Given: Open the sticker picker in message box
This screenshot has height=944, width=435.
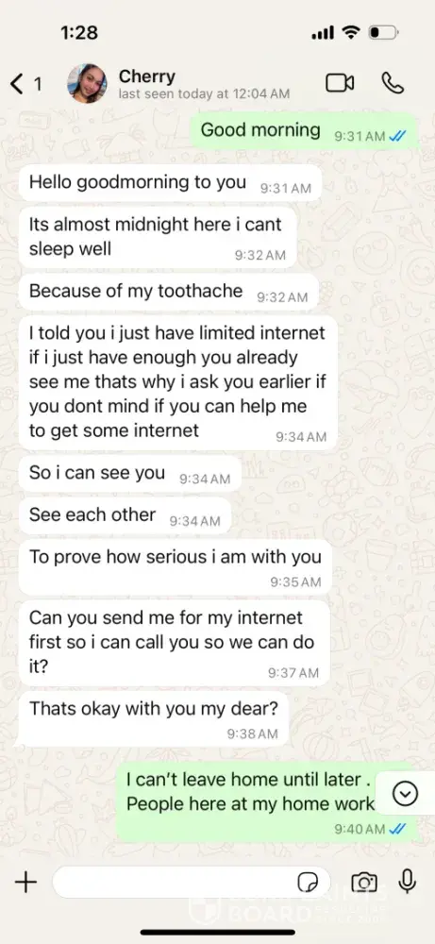Looking at the screenshot, I should pos(308,883).
